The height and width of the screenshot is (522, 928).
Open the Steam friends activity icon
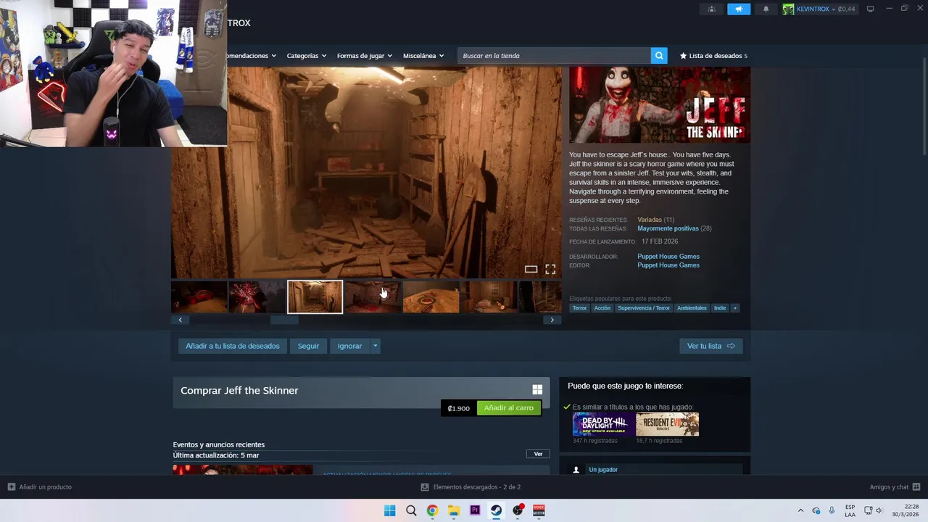[x=711, y=9]
